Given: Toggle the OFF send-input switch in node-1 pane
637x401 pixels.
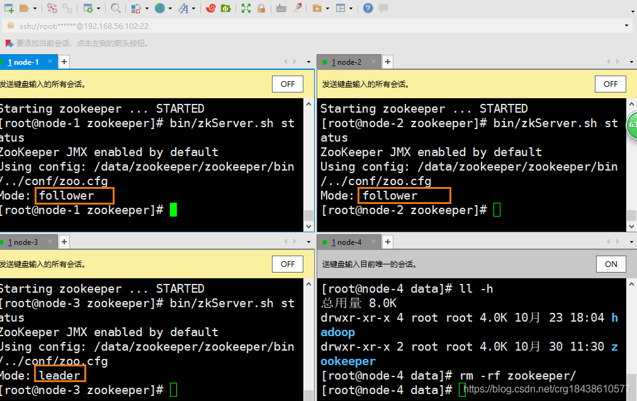Looking at the screenshot, I should point(288,84).
